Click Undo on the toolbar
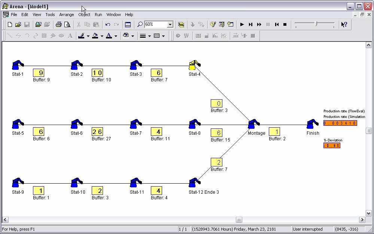Viewport: 374px width, 234px height. click(x=108, y=25)
